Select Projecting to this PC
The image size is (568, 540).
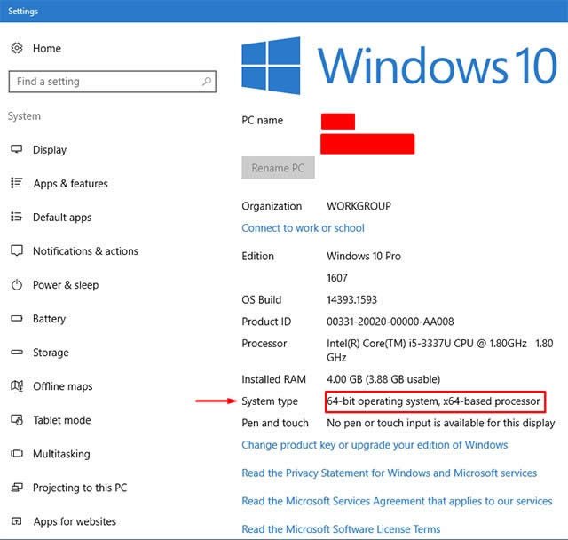click(x=80, y=488)
